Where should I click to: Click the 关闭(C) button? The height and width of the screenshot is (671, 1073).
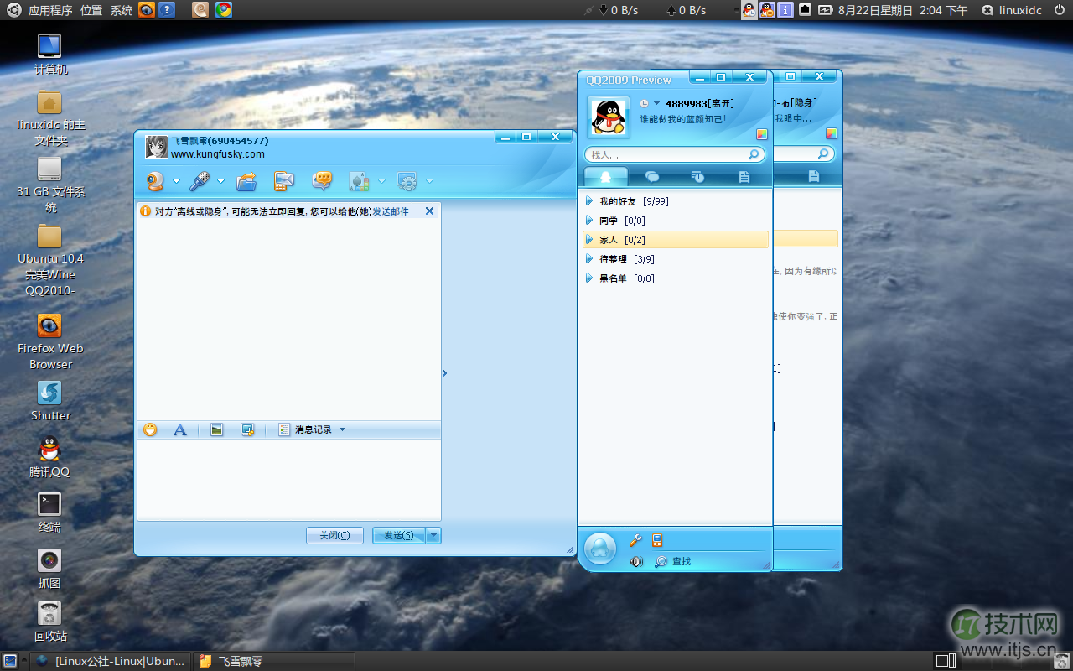tap(334, 535)
